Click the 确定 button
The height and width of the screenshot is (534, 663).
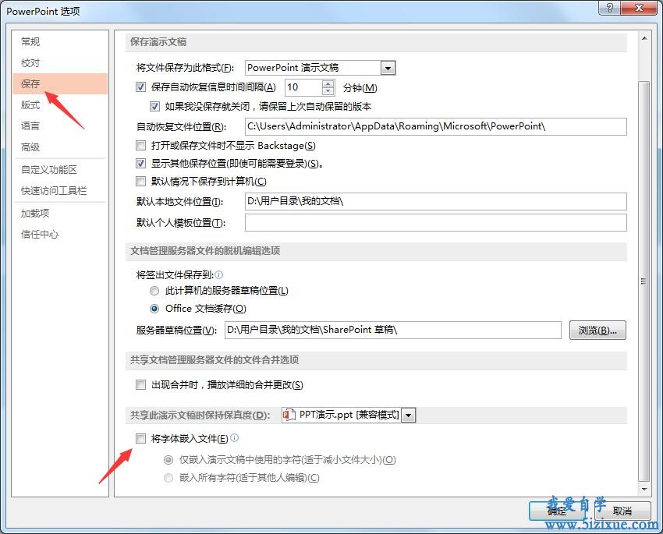[x=557, y=511]
